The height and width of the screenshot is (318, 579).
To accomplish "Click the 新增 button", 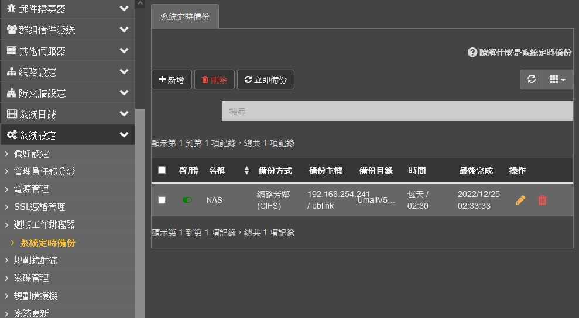I will coord(172,80).
